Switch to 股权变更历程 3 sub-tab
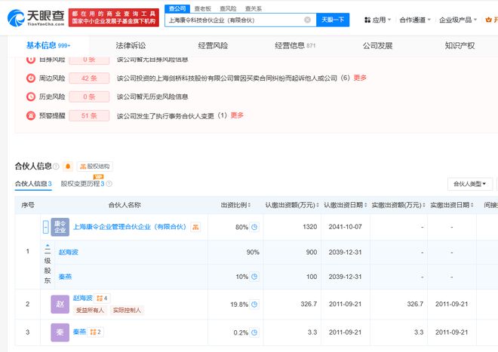The width and height of the screenshot is (498, 352). pos(82,184)
